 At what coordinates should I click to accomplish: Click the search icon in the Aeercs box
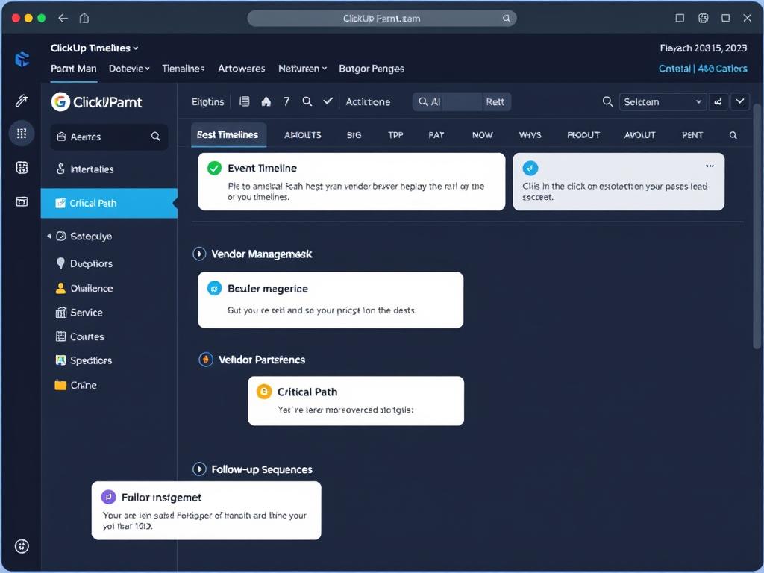(156, 137)
